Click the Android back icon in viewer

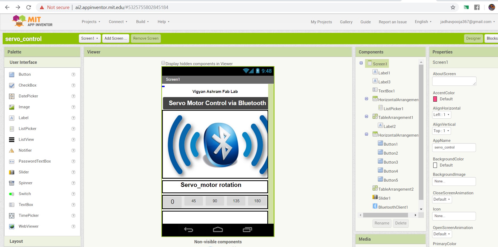pyautogui.click(x=188, y=230)
